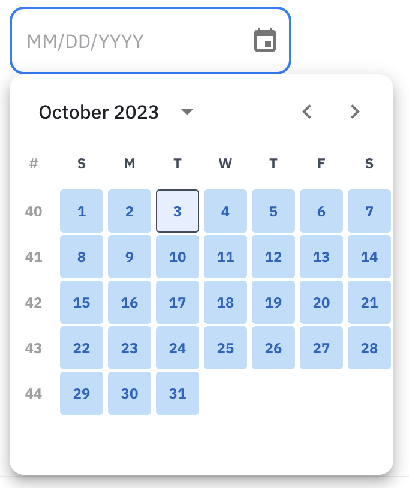Click the Wednesday column header W
This screenshot has height=488, width=409.
pyautogui.click(x=225, y=164)
